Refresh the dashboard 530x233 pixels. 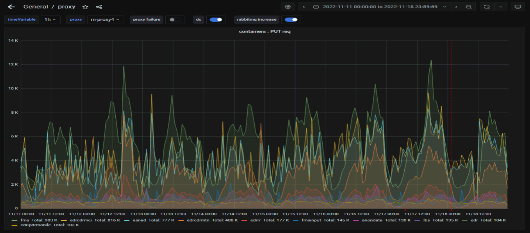pos(487,7)
